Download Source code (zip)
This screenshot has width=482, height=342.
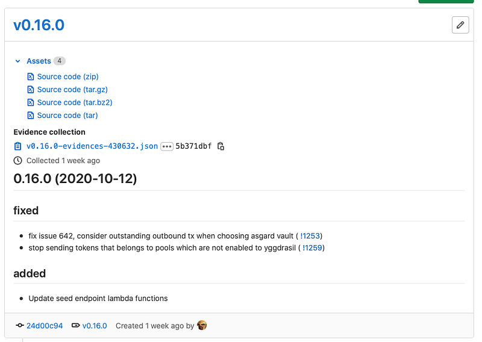click(x=68, y=76)
